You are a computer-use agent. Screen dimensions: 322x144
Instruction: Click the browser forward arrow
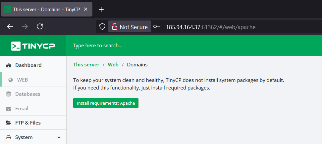pos(25,26)
